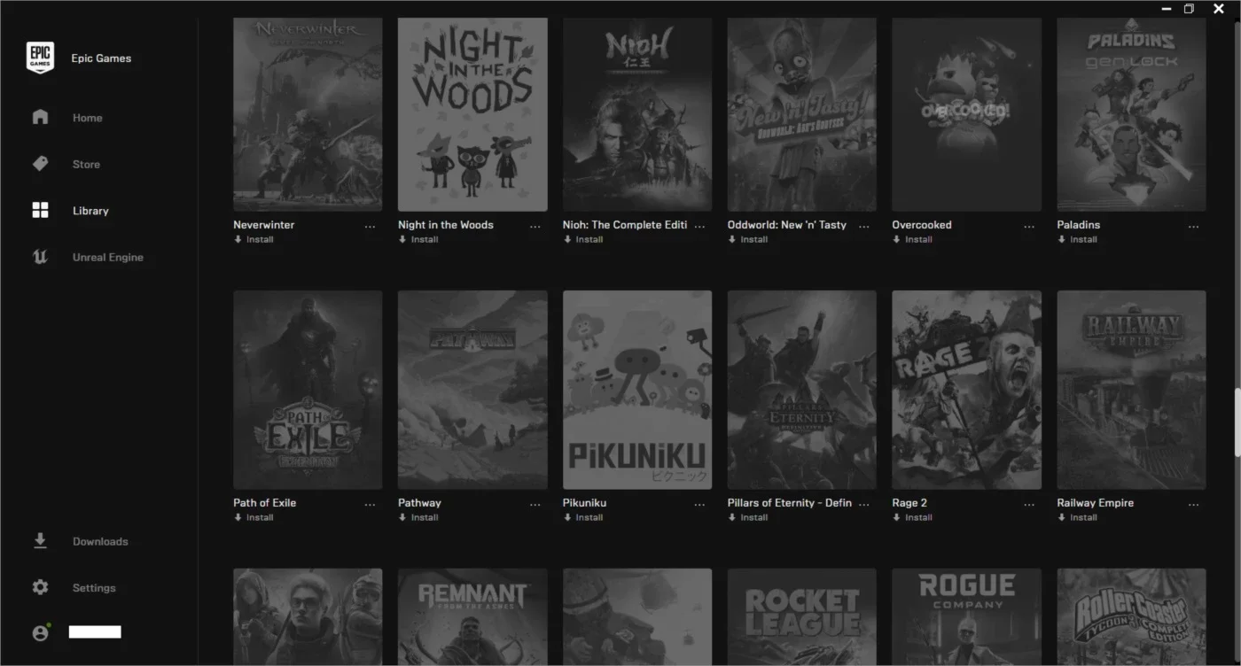The width and height of the screenshot is (1241, 666).
Task: Open the three-dot menu for Oddworld
Action: click(x=864, y=227)
